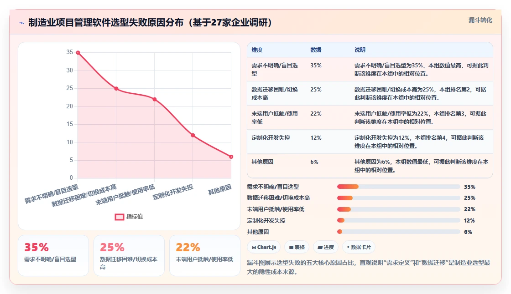Viewport: 511px width, 294px height.
Task: Click x-axis label 需求不明确/盲目选型 under chart
Action: tap(52, 194)
